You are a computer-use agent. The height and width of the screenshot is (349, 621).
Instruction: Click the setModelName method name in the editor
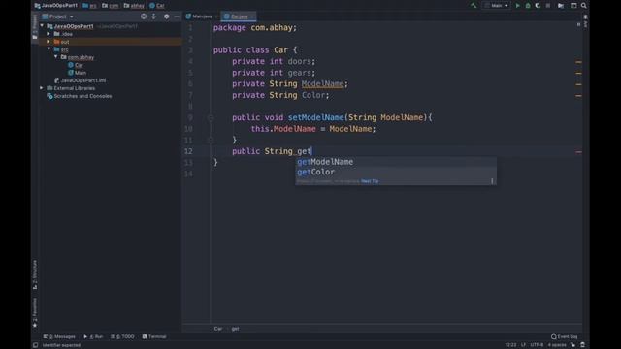click(x=315, y=117)
